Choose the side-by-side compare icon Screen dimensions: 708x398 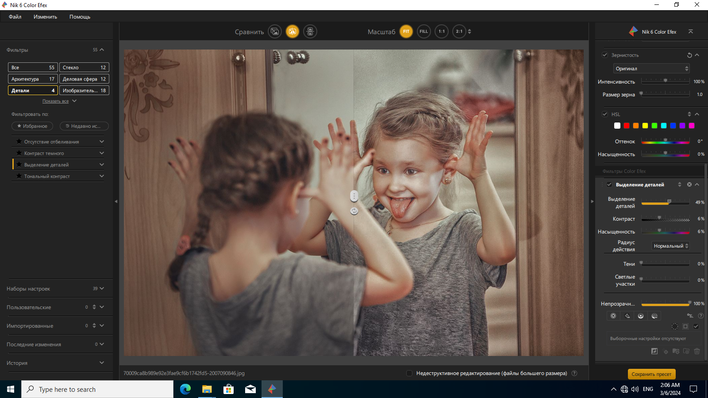310,31
